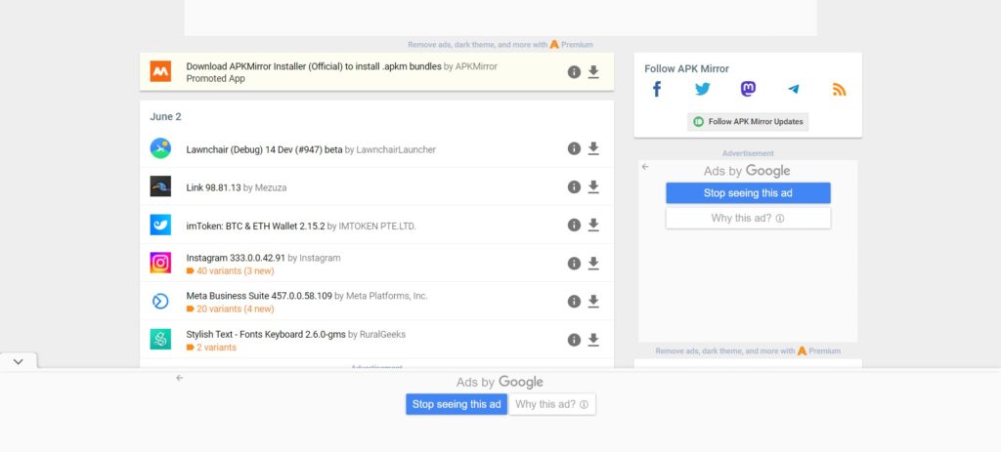Click the Lawnchair app icon thumbnail
1001x452 pixels.
(160, 148)
